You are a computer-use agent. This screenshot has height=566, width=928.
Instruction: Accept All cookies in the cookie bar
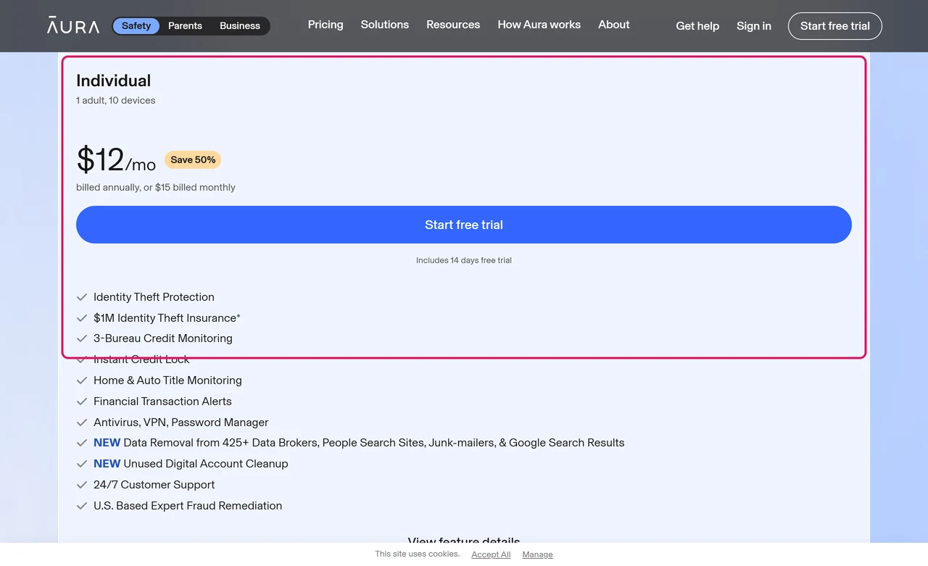point(491,554)
